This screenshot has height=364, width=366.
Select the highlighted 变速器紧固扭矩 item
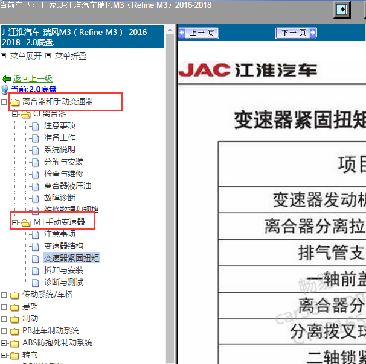click(x=72, y=258)
